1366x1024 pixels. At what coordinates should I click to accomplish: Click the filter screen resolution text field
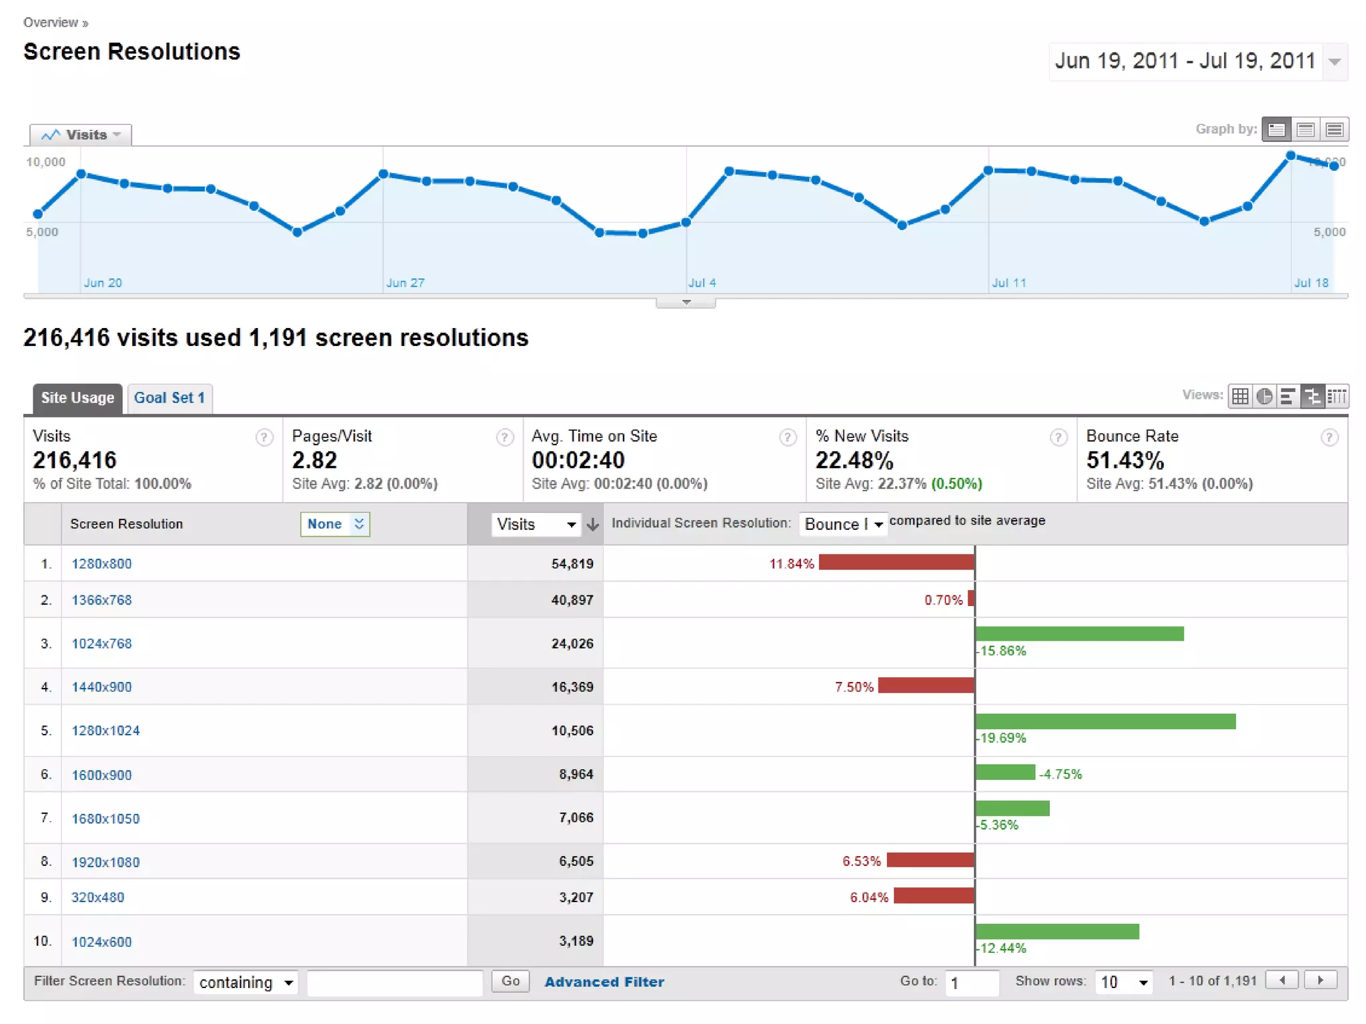pyautogui.click(x=395, y=982)
